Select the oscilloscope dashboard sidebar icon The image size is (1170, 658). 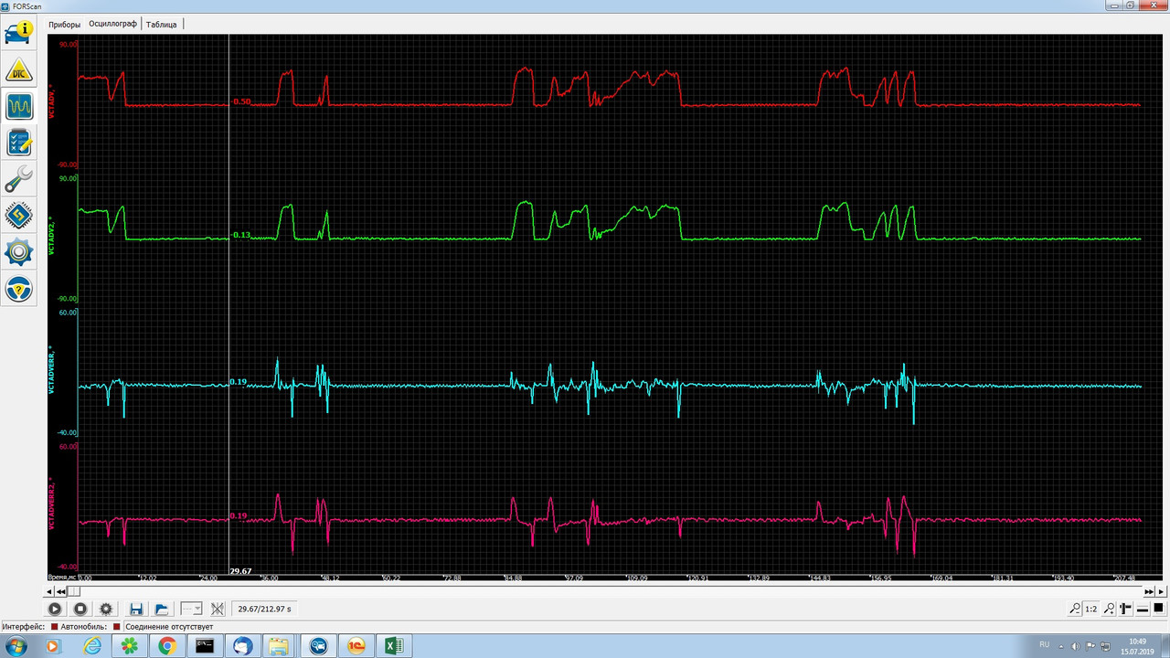click(x=19, y=107)
